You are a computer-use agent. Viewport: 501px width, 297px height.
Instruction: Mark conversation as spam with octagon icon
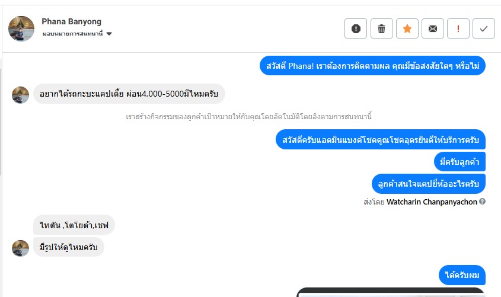click(356, 28)
